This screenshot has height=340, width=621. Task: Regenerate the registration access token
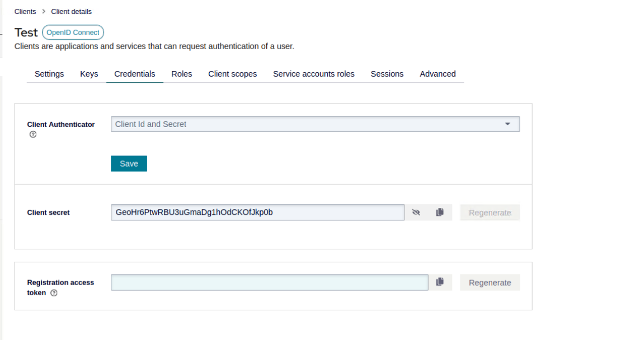(x=490, y=282)
